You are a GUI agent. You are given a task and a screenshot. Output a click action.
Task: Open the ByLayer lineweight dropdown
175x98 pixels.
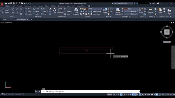pos(138,11)
